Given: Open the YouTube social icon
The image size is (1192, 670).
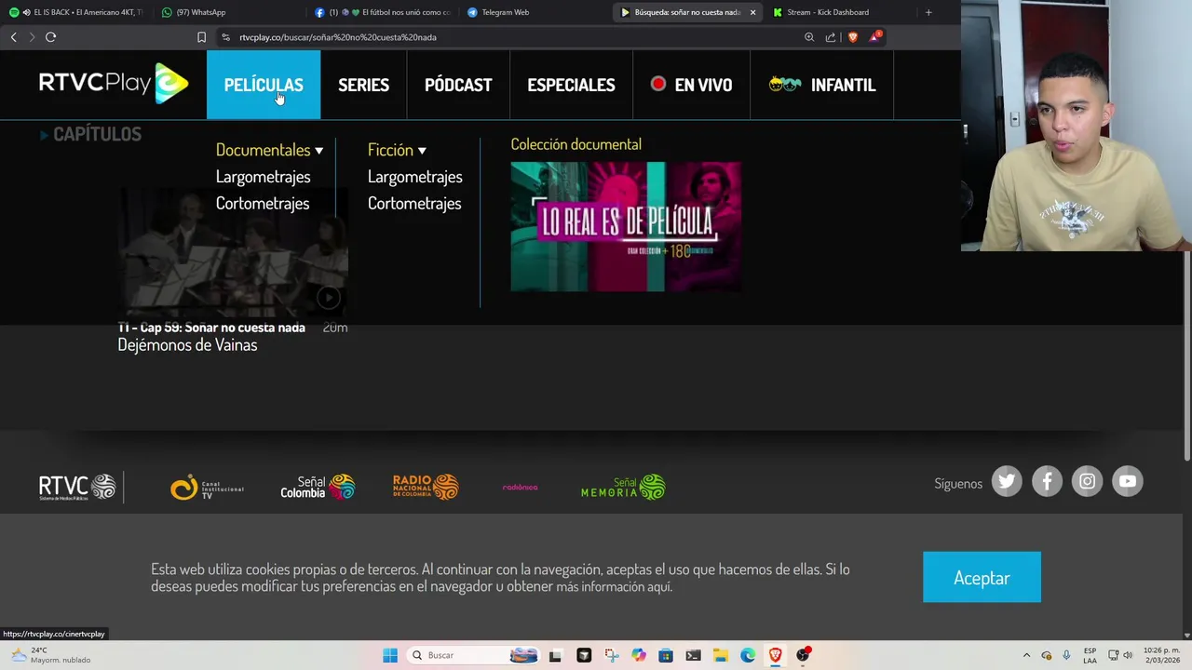Looking at the screenshot, I should click(1128, 481).
